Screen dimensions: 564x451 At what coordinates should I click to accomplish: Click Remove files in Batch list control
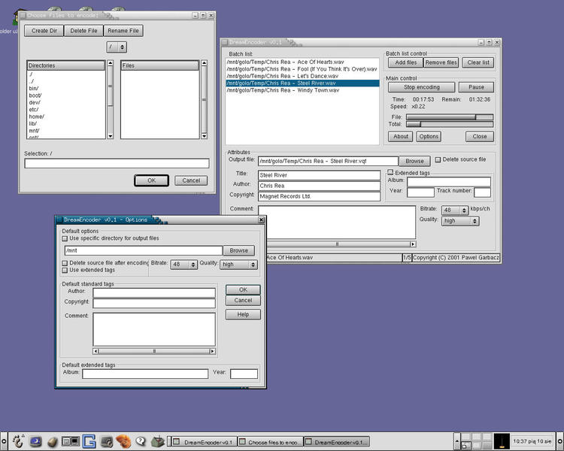pyautogui.click(x=441, y=62)
